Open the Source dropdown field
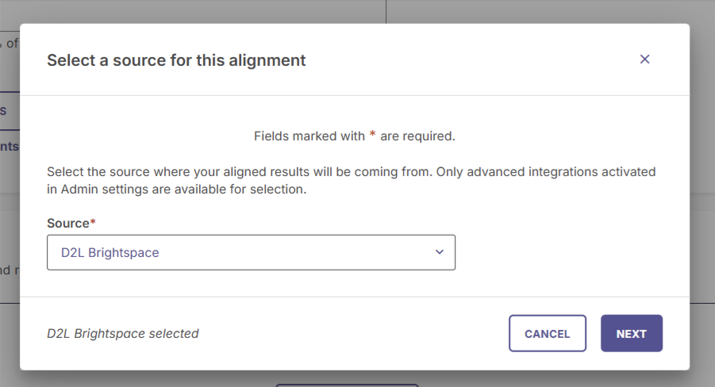This screenshot has width=715, height=387. (x=251, y=253)
